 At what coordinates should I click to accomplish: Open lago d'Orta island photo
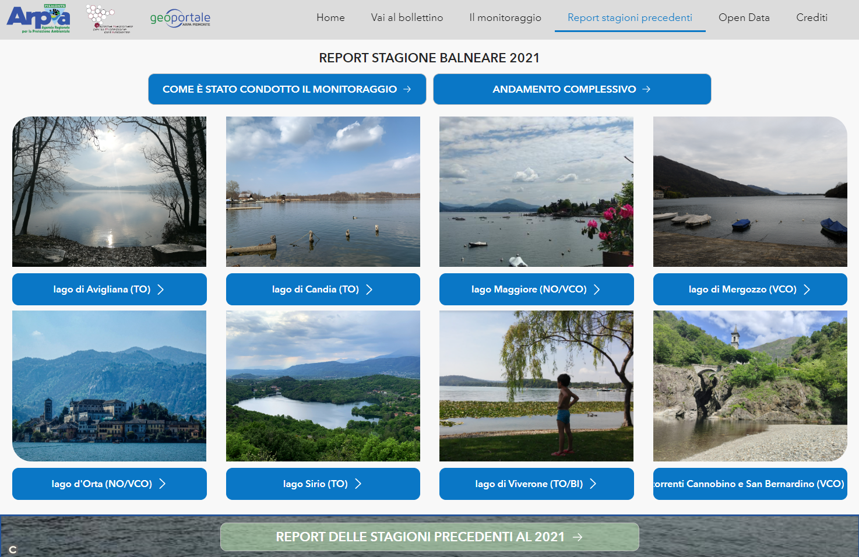pyautogui.click(x=109, y=386)
